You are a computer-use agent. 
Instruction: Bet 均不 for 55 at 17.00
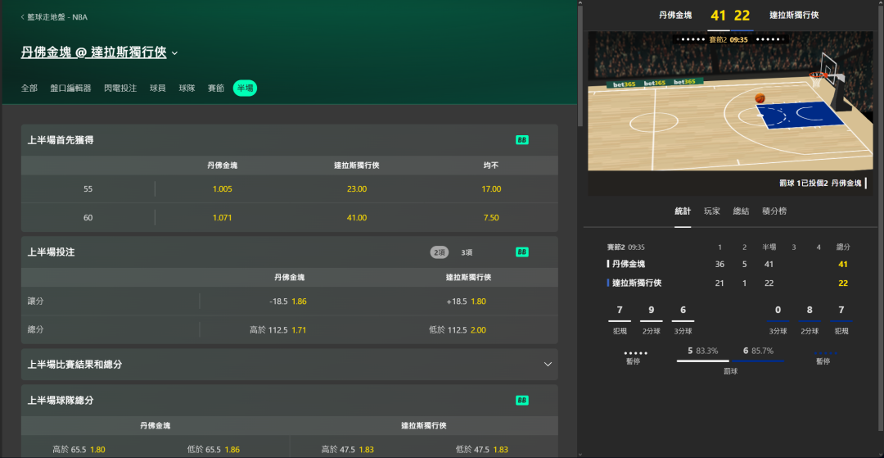(491, 189)
